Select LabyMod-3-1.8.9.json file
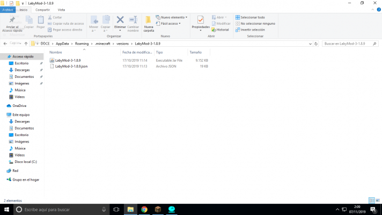 [x=71, y=66]
